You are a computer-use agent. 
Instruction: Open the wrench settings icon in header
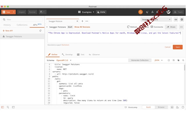coord(153,12)
